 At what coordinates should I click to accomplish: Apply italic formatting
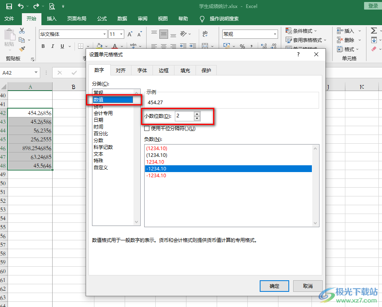pos(53,46)
